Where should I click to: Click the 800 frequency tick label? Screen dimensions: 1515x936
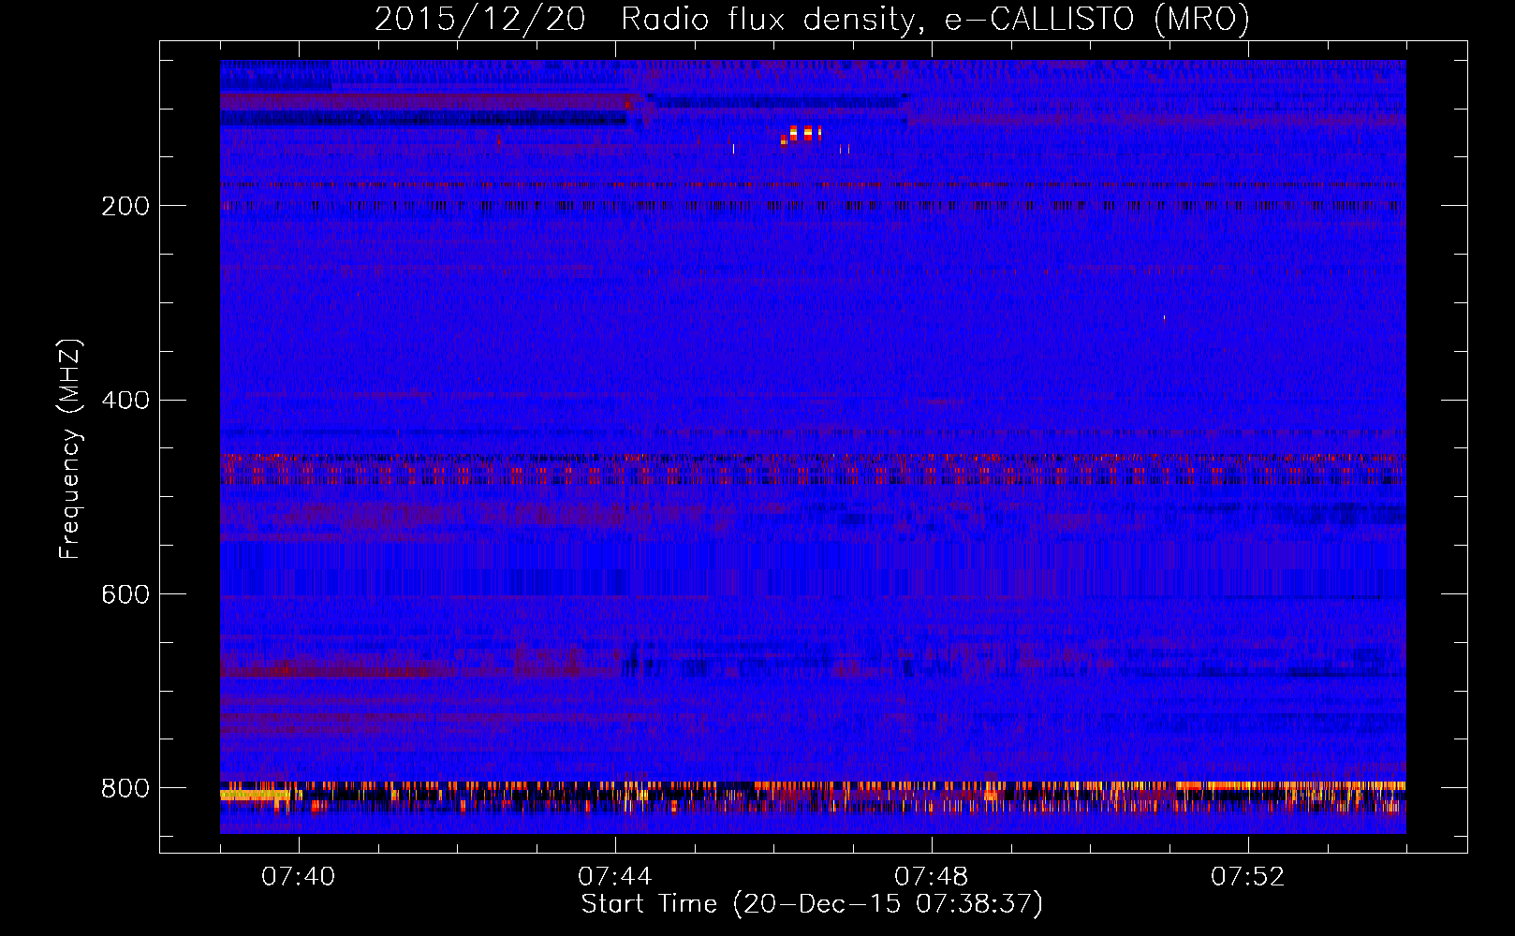125,788
